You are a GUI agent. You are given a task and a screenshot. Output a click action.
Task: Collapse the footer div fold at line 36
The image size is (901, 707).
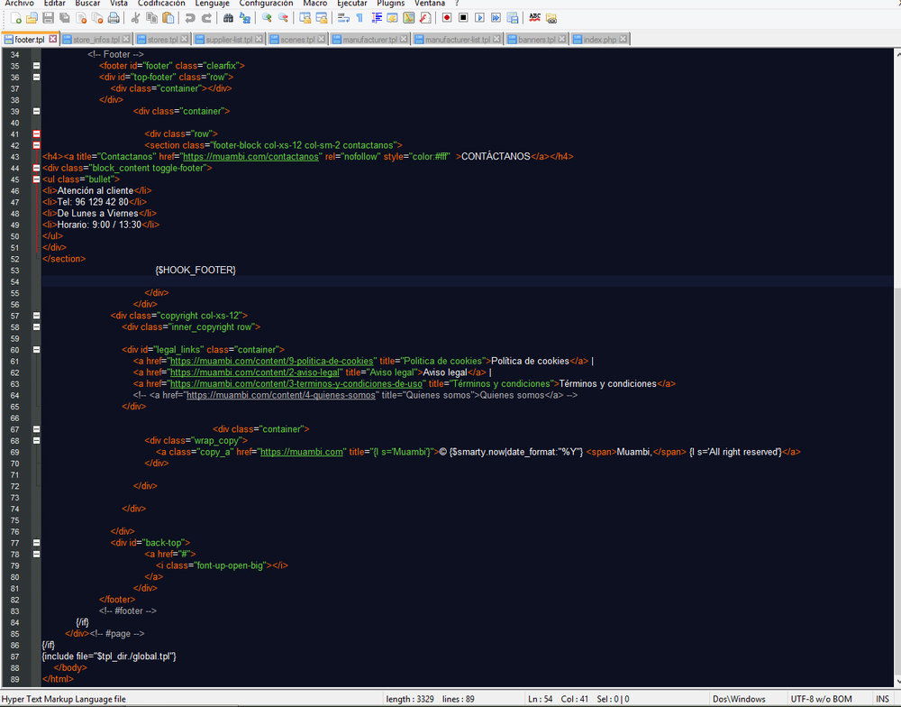pos(36,78)
